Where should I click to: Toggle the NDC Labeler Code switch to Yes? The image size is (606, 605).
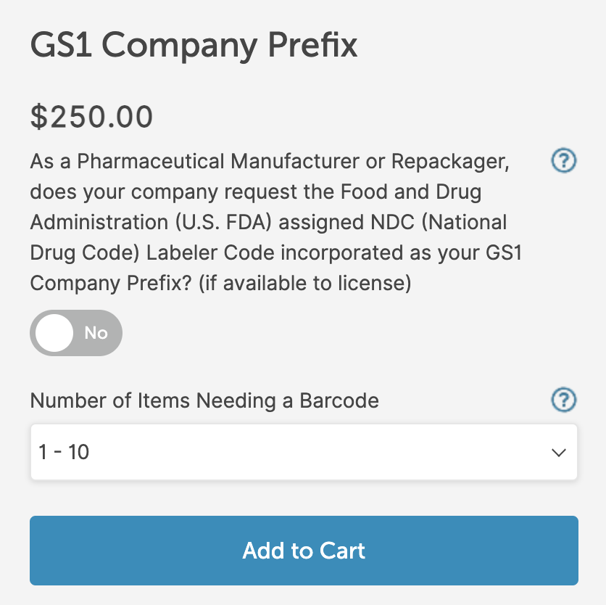pos(76,332)
